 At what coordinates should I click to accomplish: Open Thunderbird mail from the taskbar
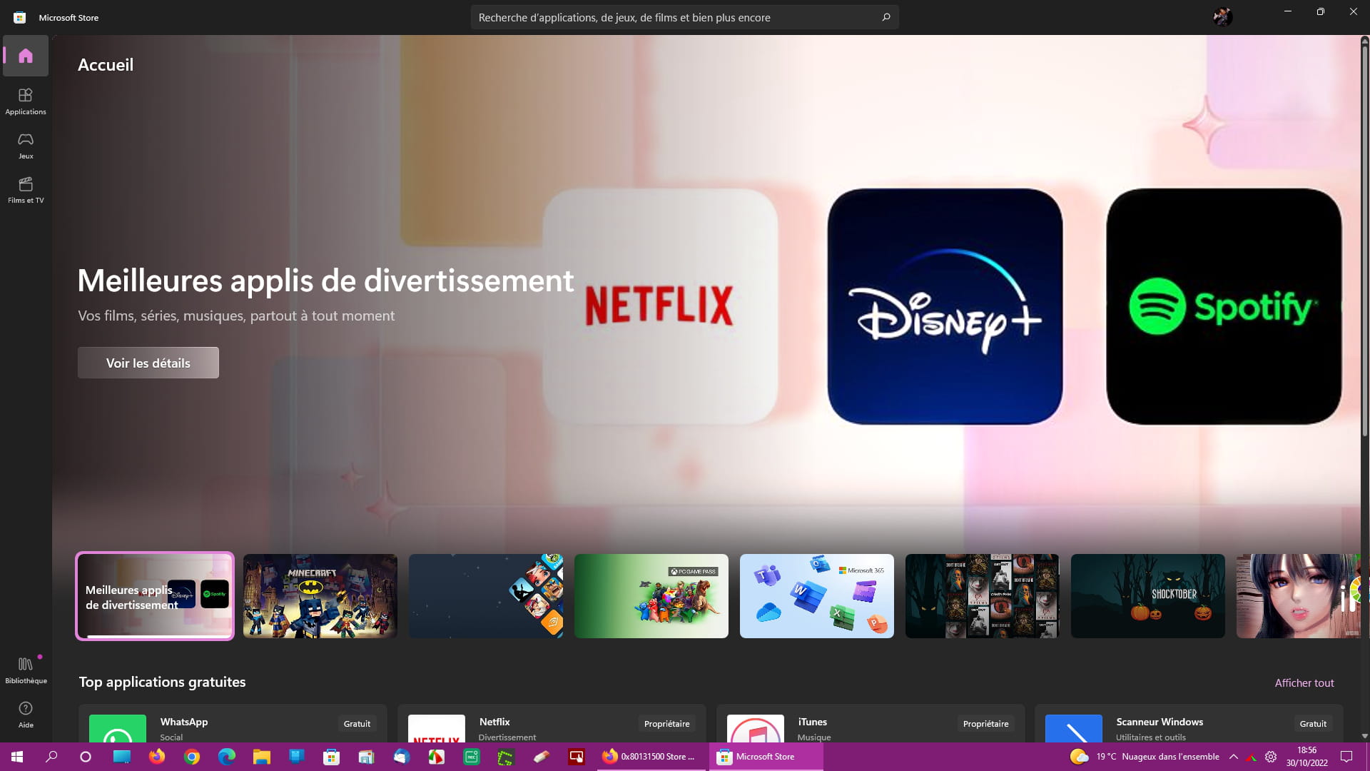[402, 757]
